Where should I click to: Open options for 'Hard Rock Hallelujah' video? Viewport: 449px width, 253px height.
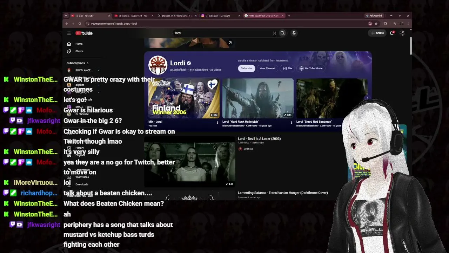click(x=291, y=122)
